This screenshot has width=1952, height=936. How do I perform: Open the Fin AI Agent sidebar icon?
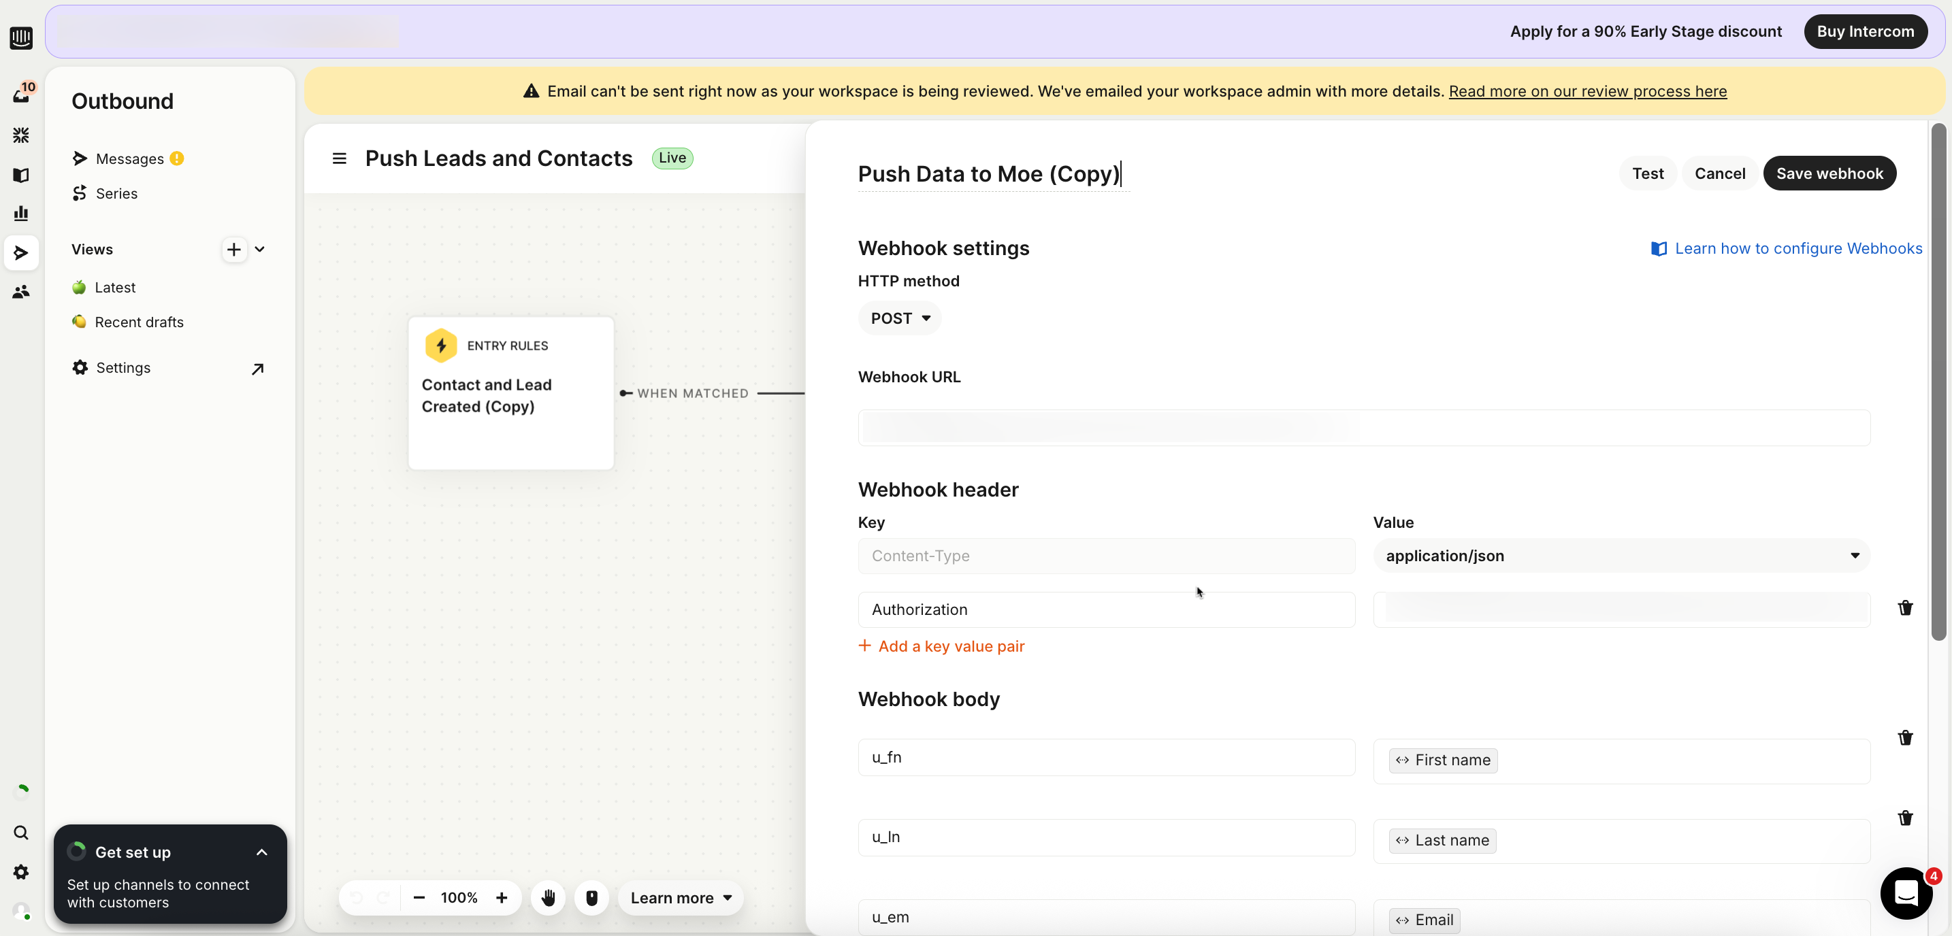click(22, 135)
